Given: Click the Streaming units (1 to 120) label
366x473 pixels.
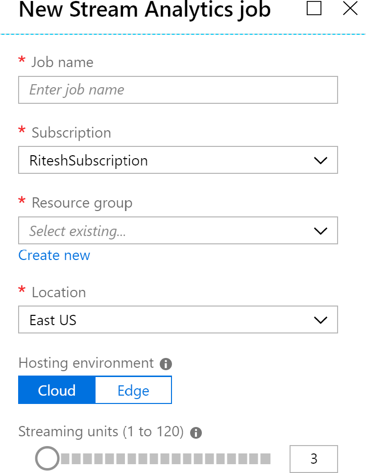Looking at the screenshot, I should [101, 431].
